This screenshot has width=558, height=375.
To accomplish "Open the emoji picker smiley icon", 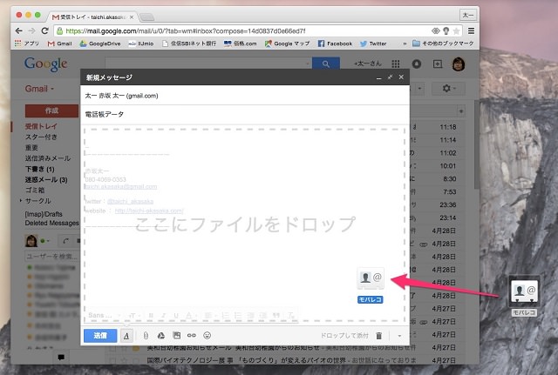I will point(208,335).
